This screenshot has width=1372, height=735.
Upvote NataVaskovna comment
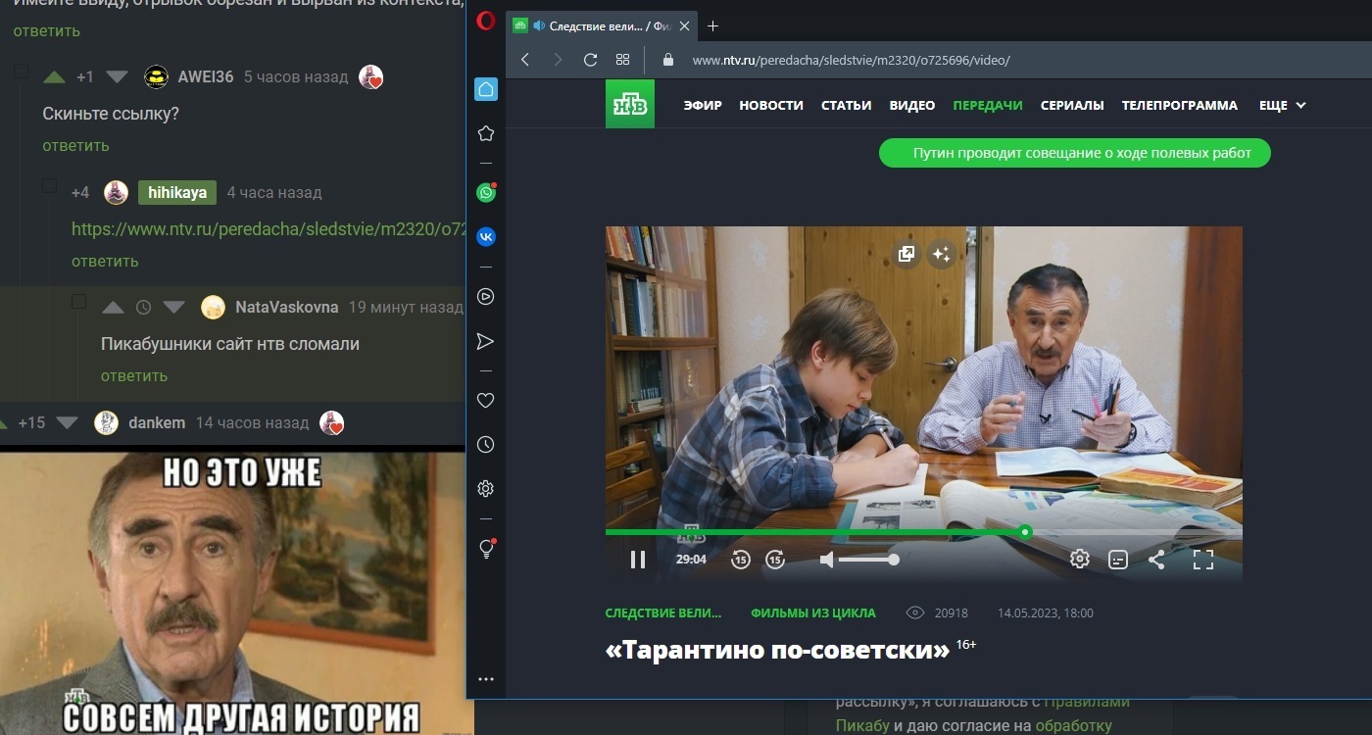pyautogui.click(x=113, y=308)
